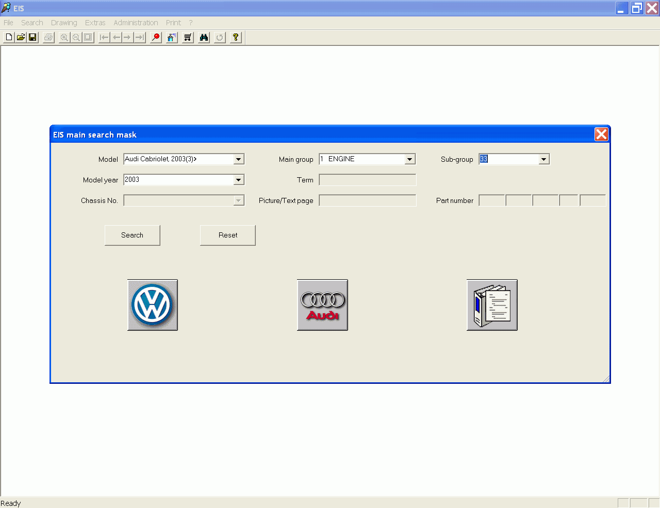Close the EIS application window
The width and height of the screenshot is (660, 508).
pos(652,8)
